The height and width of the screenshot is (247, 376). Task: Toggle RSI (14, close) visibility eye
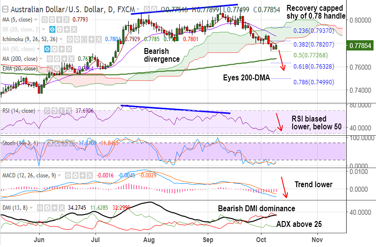click(x=47, y=111)
